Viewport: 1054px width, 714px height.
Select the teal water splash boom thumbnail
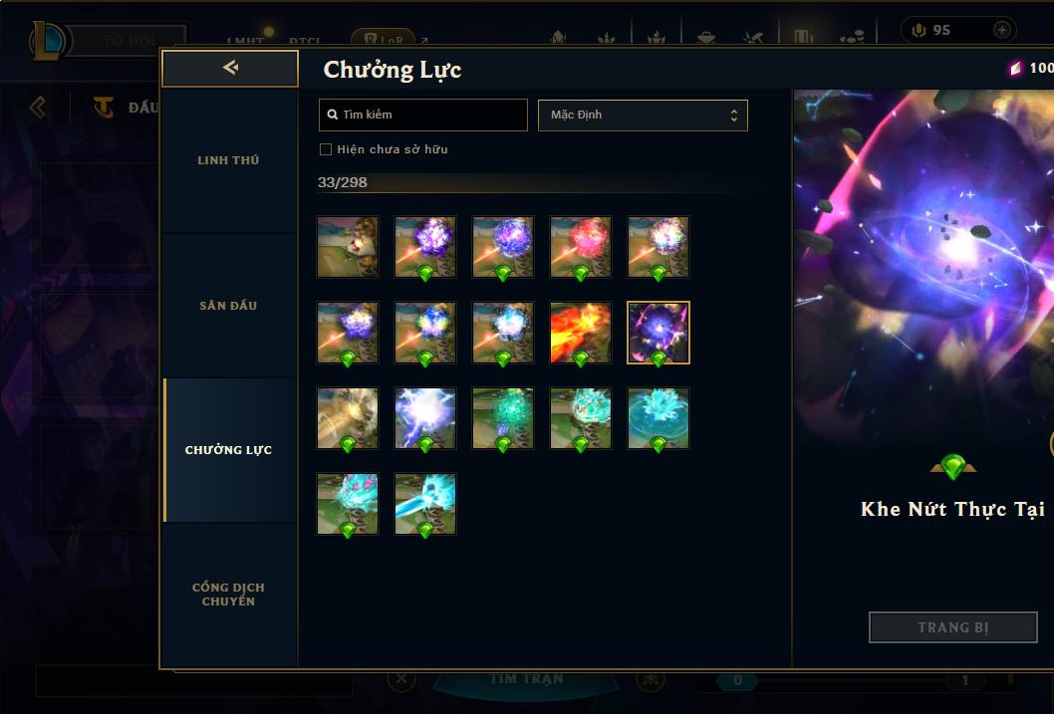pos(659,418)
